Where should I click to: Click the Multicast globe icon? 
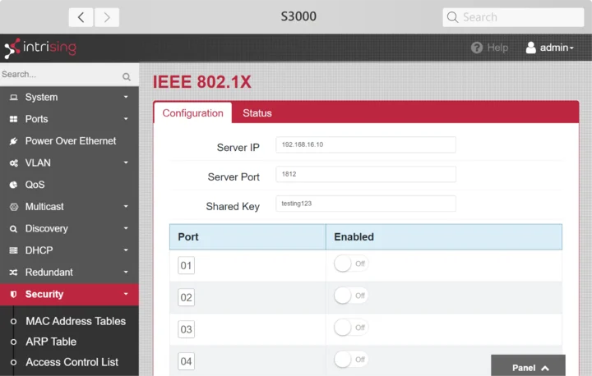click(14, 207)
